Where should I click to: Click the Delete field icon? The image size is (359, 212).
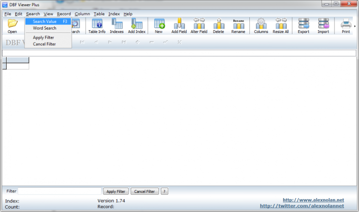pos(219,26)
